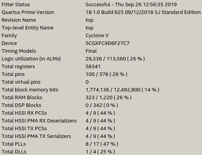202x155 pixels.
Task: Select the Cyclone V family value
Action: (x=97, y=36)
